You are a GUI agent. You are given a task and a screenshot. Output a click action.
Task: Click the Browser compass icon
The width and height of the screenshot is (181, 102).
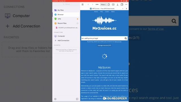pyautogui.click(x=55, y=14)
